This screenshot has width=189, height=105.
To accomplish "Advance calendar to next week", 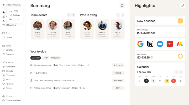I will click(x=181, y=72).
